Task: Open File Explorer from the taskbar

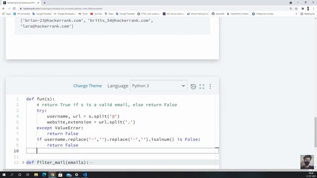Action: (36, 175)
